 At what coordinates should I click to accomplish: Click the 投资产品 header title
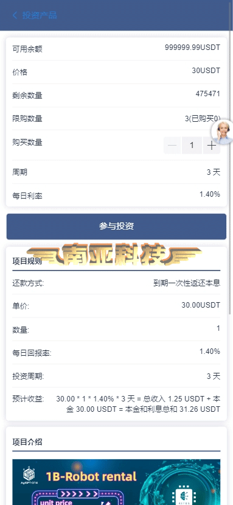(x=40, y=15)
